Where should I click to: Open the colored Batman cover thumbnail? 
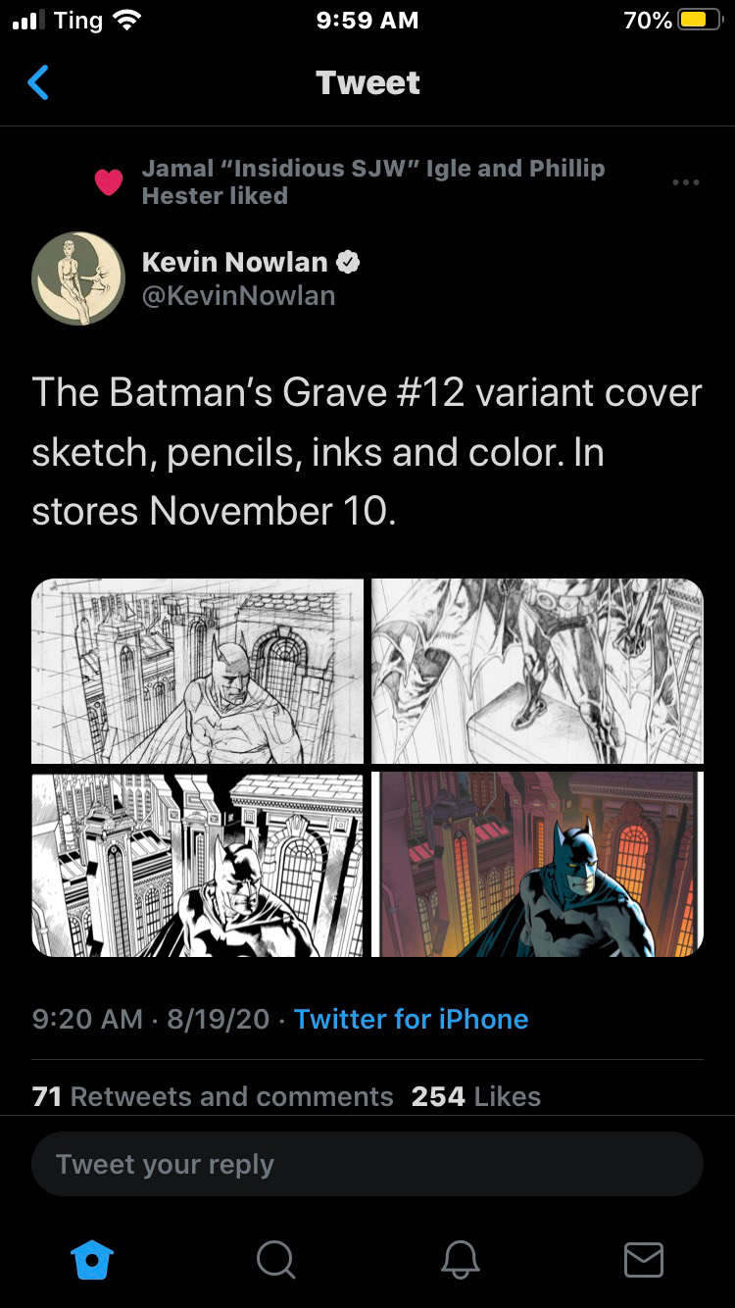click(x=537, y=864)
